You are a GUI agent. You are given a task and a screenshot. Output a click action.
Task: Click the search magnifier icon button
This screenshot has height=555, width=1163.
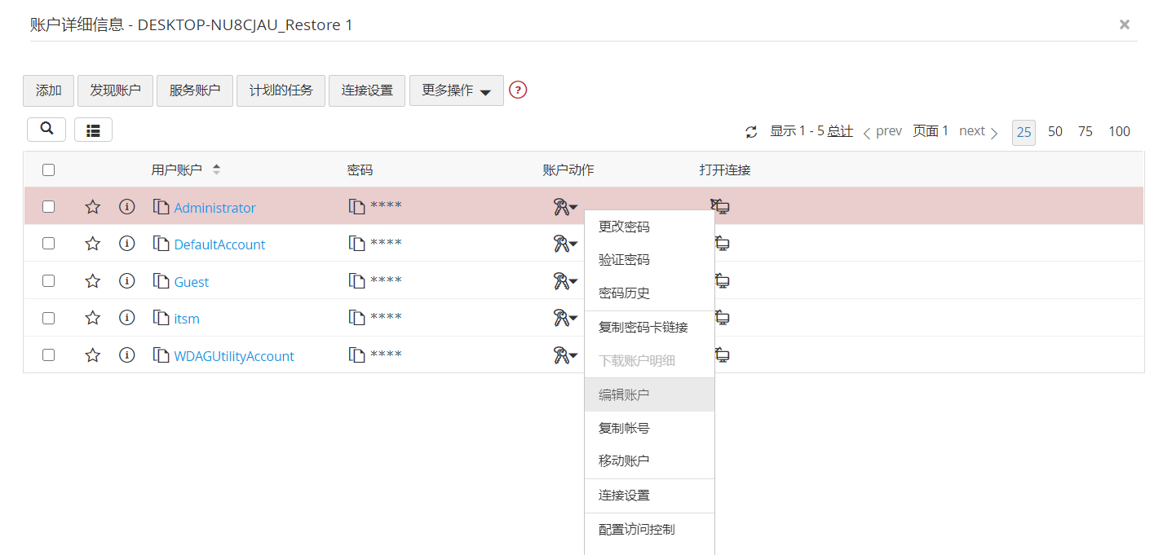[x=46, y=129]
